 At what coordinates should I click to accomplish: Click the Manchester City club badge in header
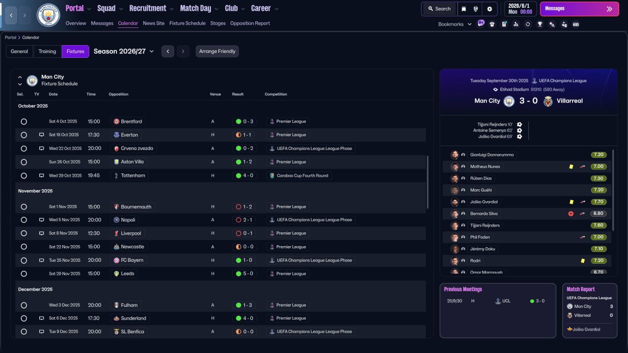[x=49, y=15]
